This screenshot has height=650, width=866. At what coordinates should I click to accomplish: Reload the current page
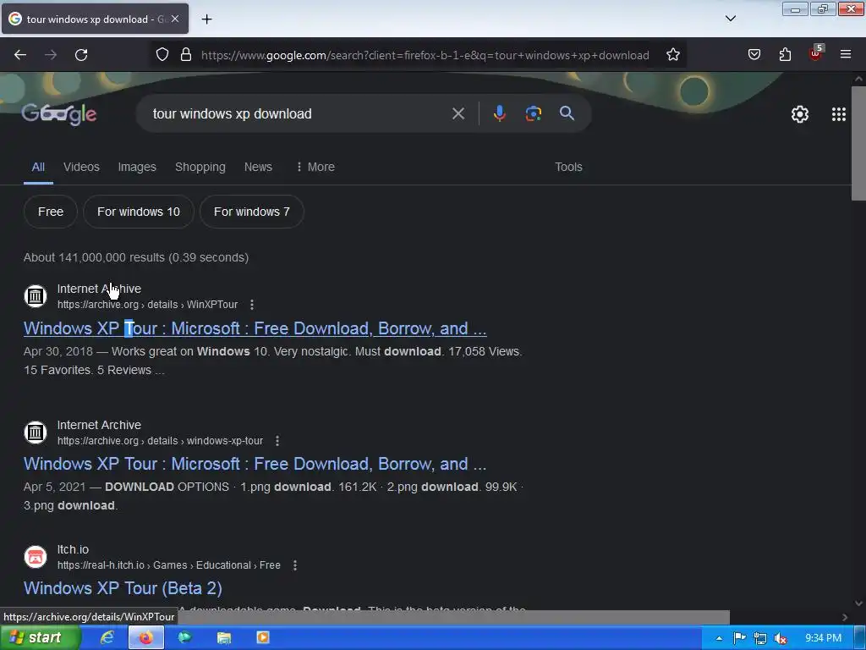(81, 55)
